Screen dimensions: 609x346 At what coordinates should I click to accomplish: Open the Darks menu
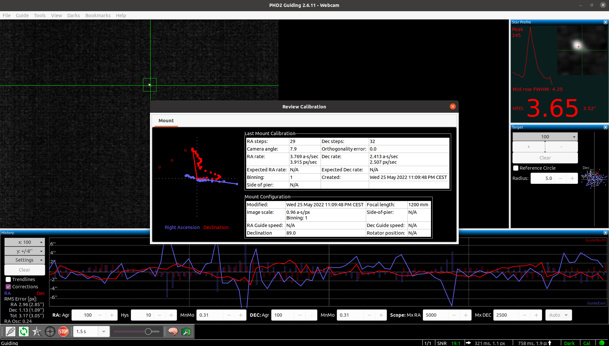[x=73, y=15]
